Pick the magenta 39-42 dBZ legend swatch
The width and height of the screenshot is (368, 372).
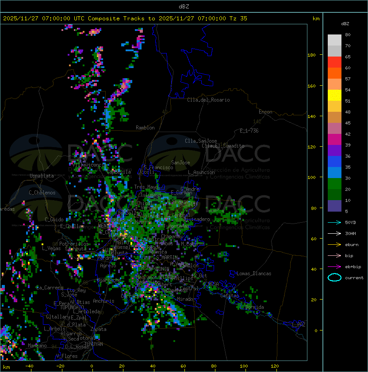point(334,140)
